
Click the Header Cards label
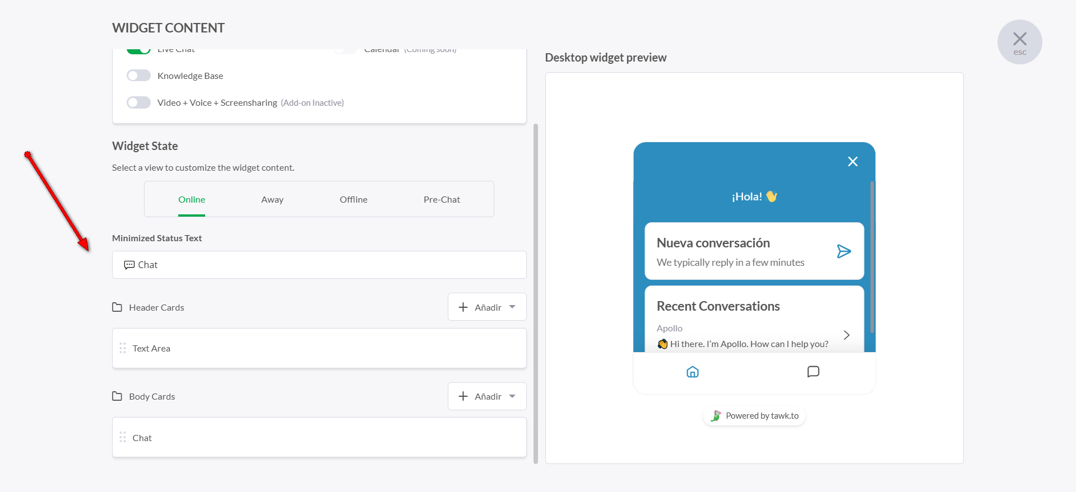click(156, 307)
